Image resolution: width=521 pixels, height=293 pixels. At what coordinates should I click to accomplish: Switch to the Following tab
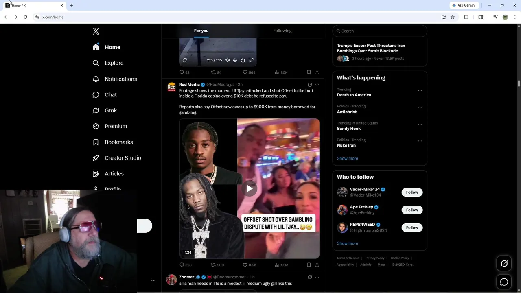click(282, 31)
